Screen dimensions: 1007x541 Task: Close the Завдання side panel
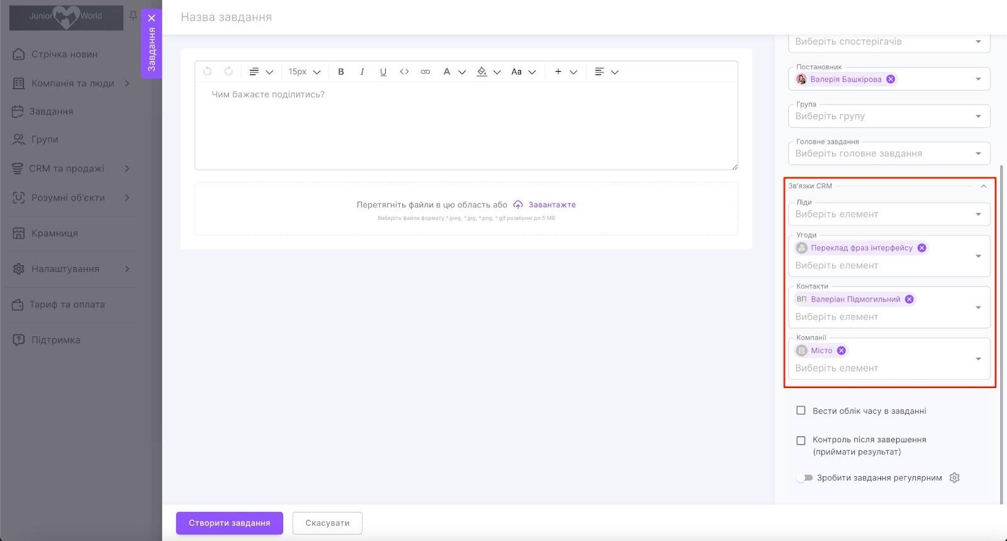click(152, 18)
